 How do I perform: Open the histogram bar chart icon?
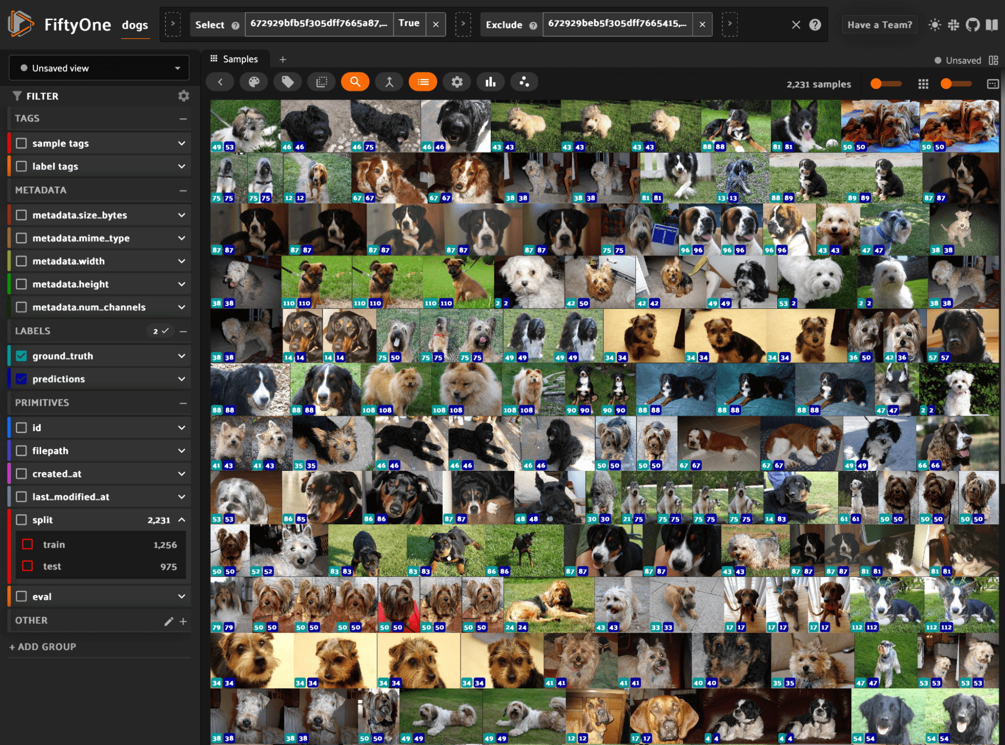point(490,82)
